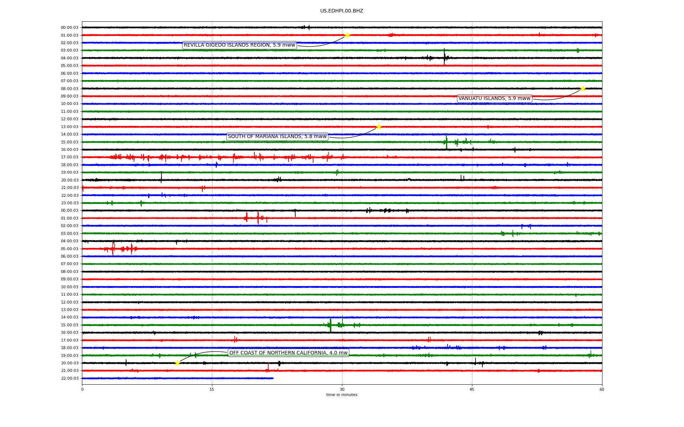Click the South of Mariana Islands star marker
Image resolution: width=684 pixels, height=427 pixels.
[x=378, y=127]
